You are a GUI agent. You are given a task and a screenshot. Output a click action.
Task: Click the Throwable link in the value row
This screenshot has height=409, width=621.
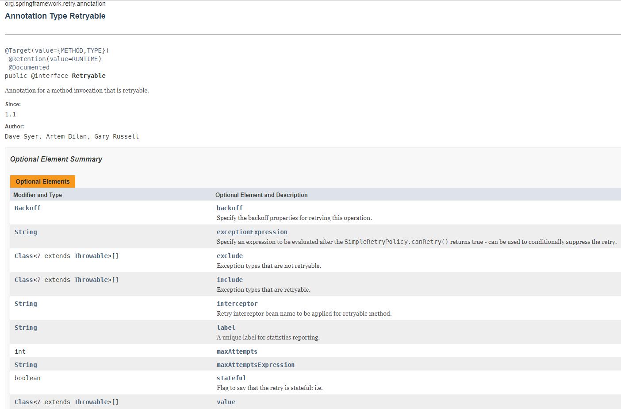point(91,401)
